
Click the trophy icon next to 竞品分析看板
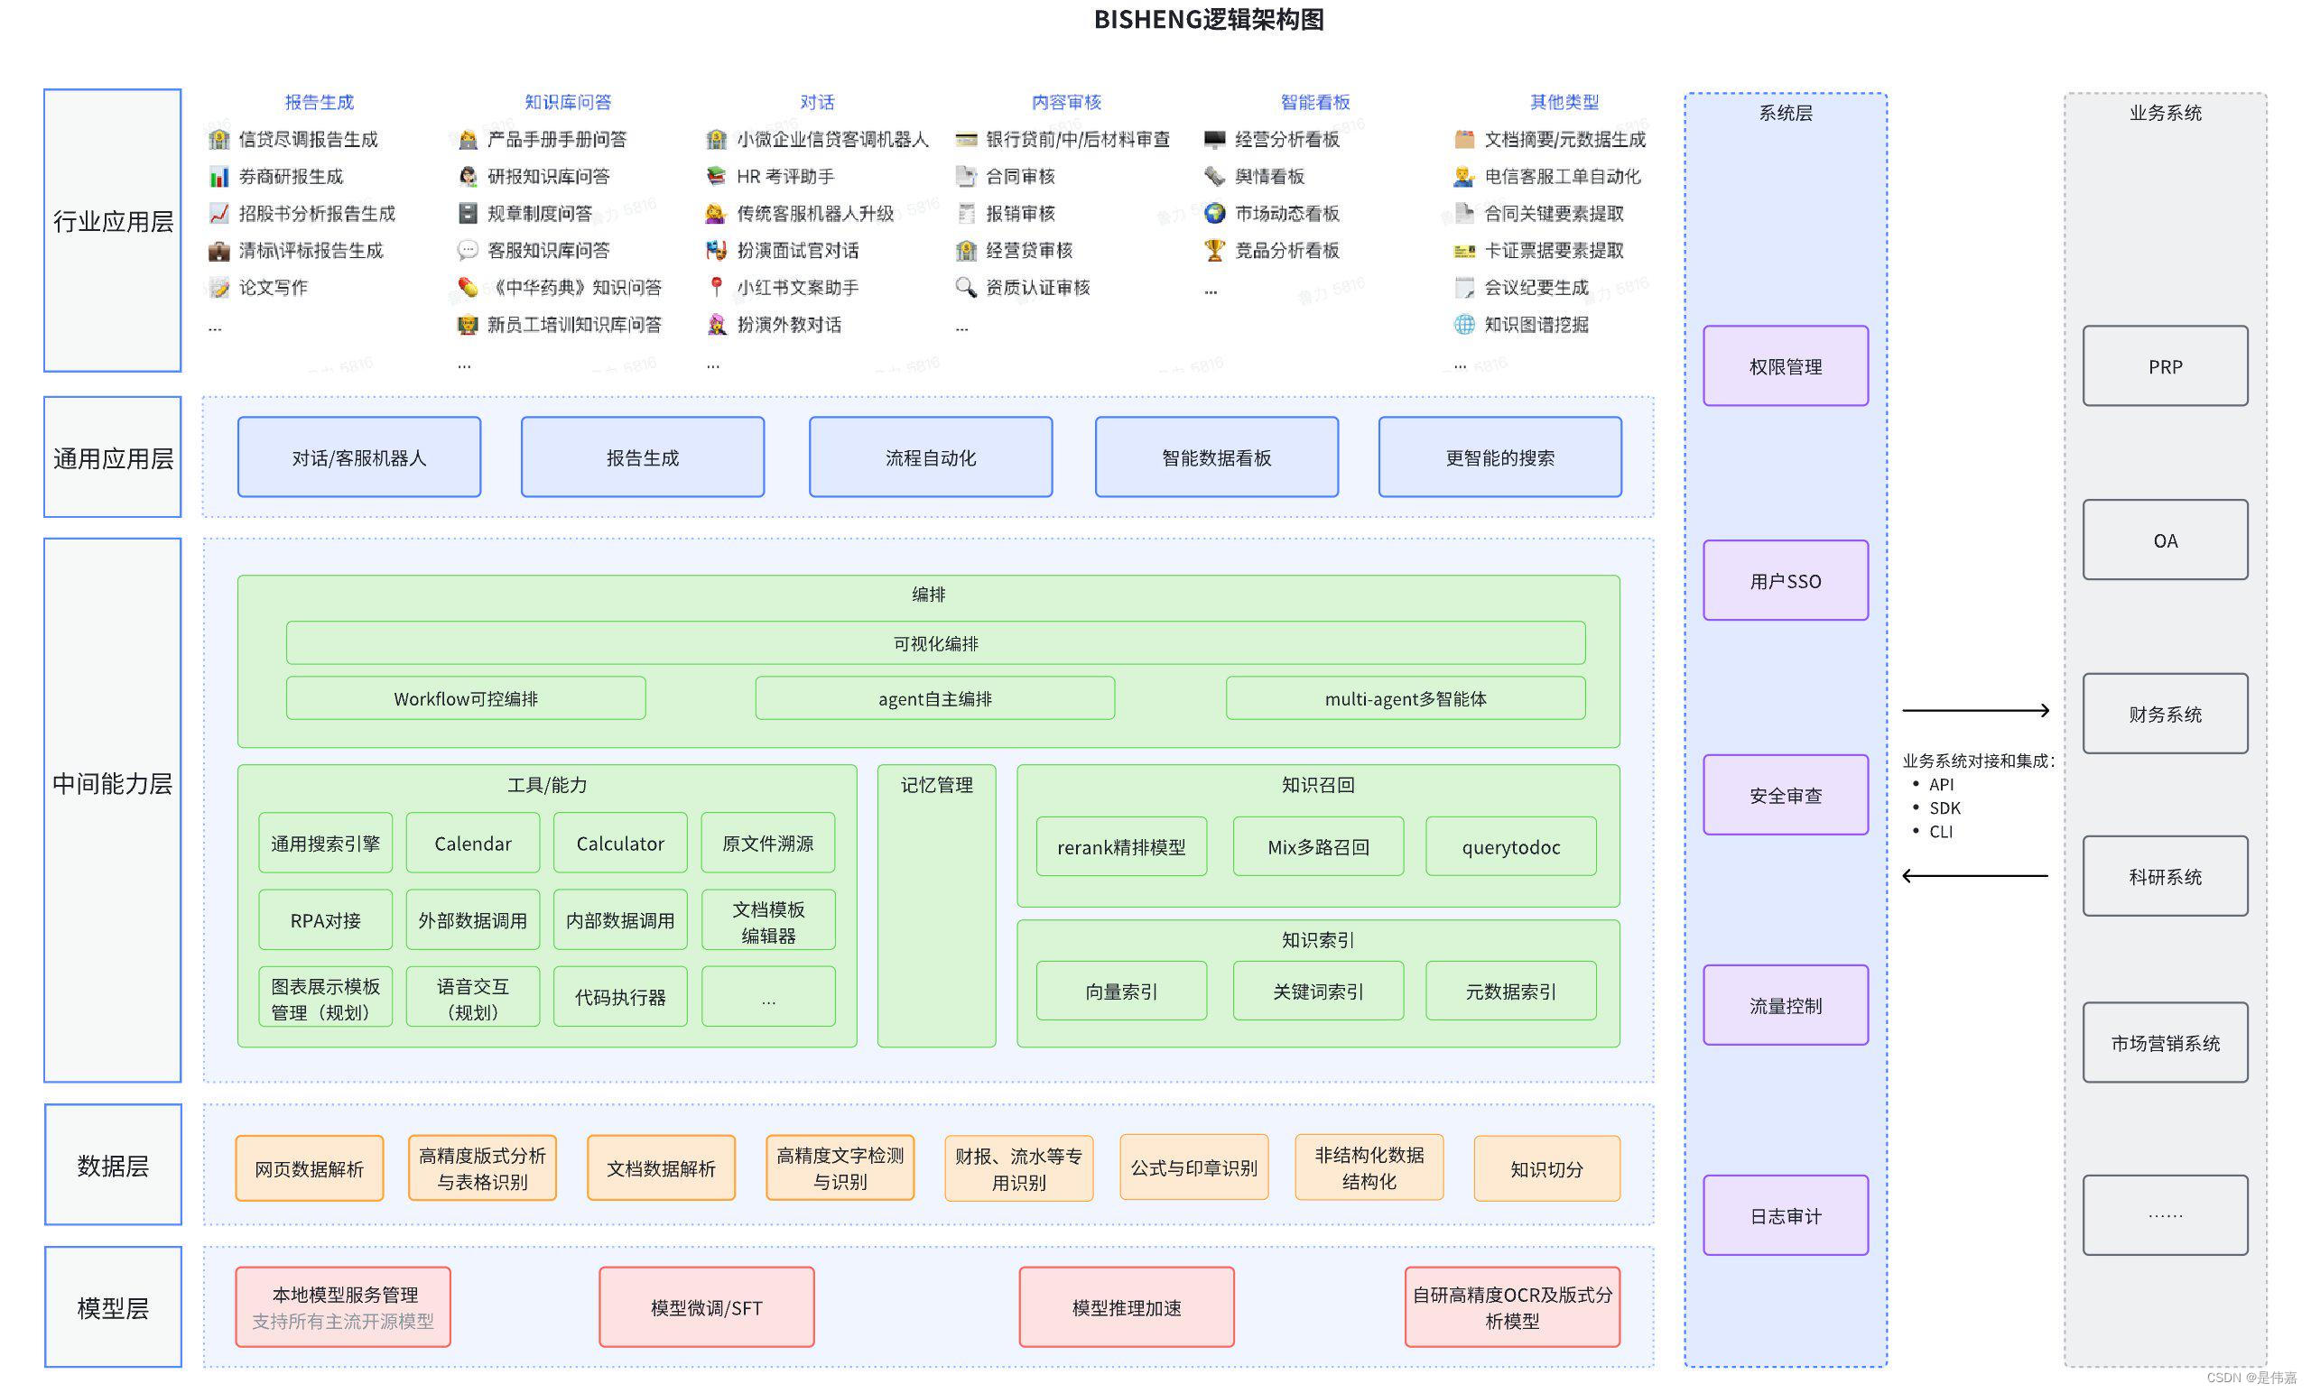1213,250
